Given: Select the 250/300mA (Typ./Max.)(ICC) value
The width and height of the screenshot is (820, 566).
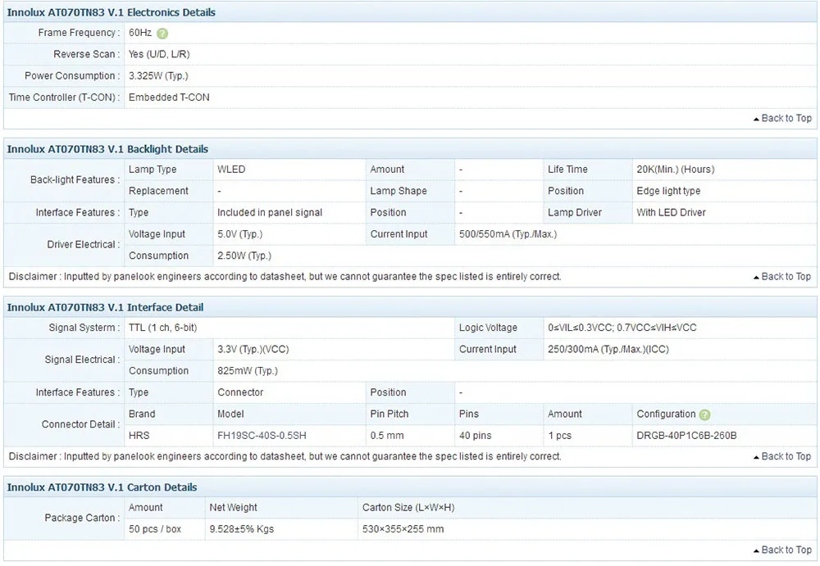Looking at the screenshot, I should (x=608, y=350).
